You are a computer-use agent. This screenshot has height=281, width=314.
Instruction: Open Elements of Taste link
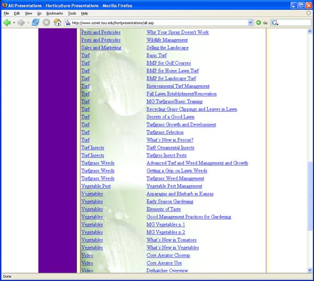pyautogui.click(x=164, y=209)
